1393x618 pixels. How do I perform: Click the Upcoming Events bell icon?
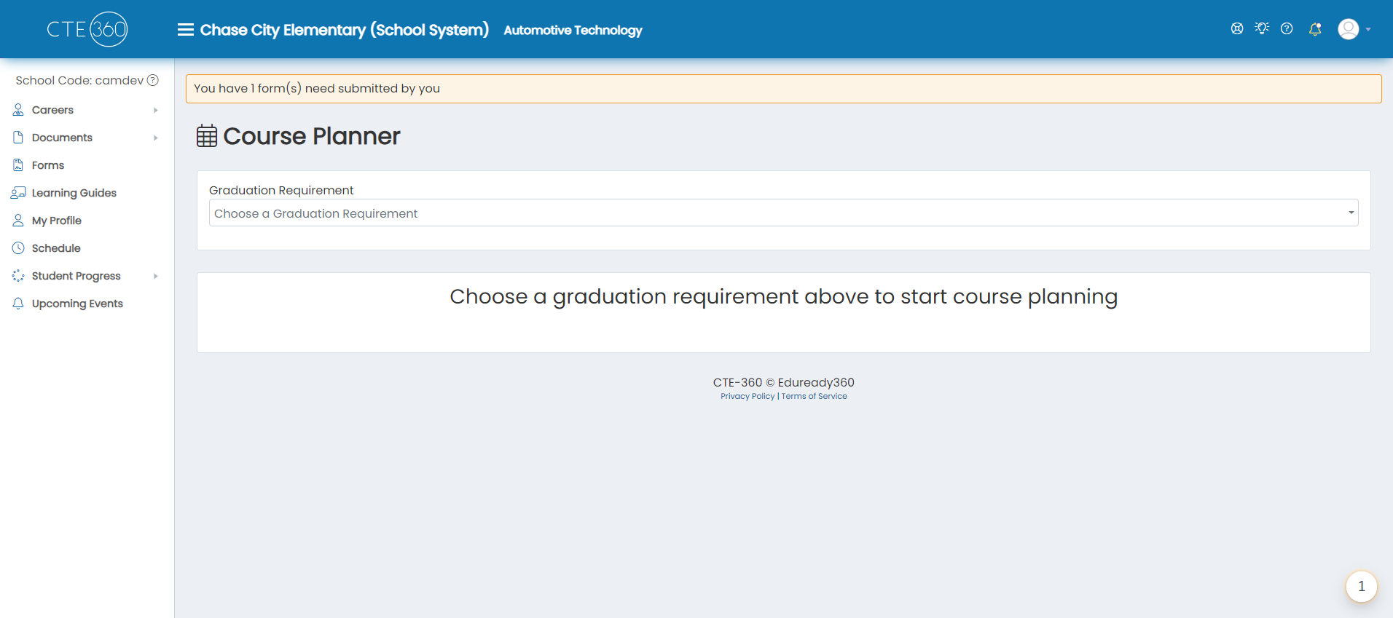[x=18, y=304]
